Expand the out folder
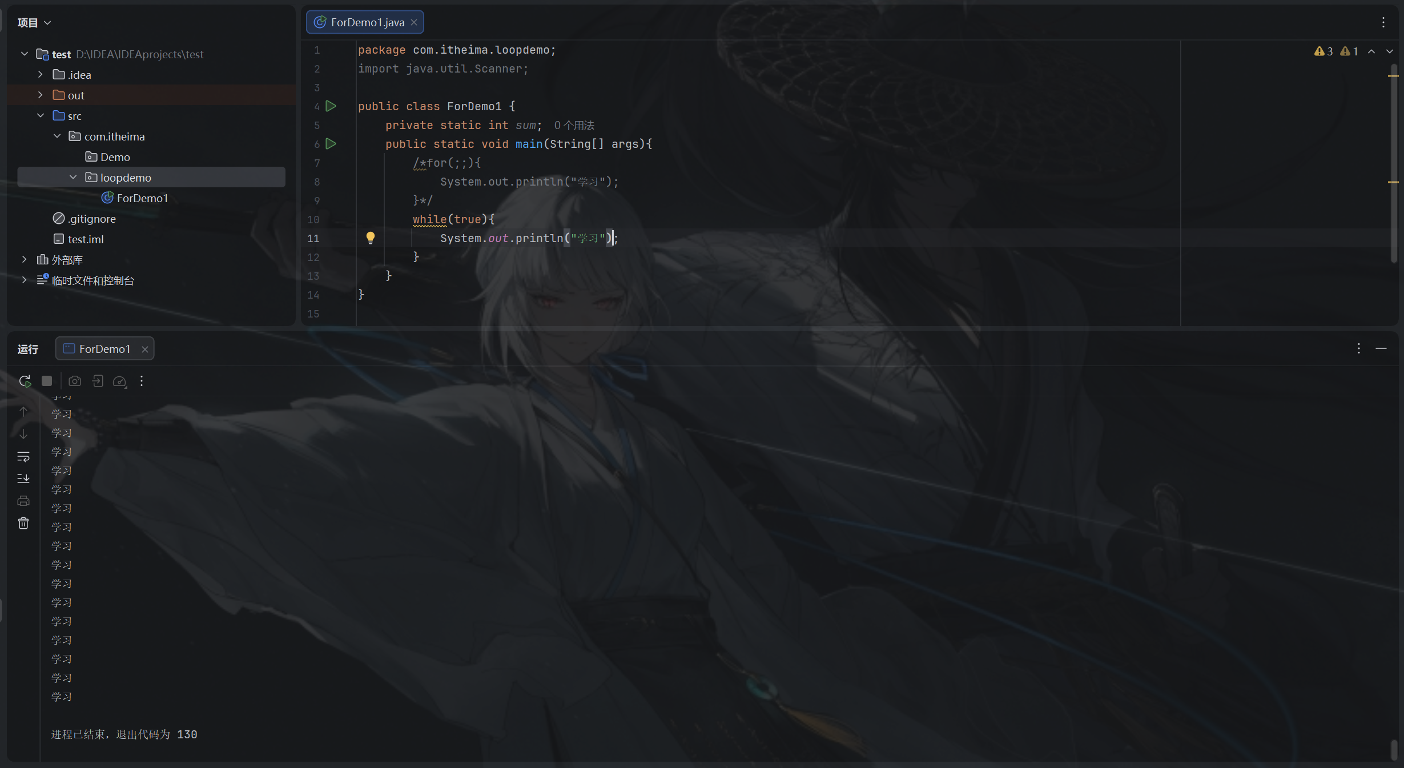The height and width of the screenshot is (768, 1404). coord(41,95)
